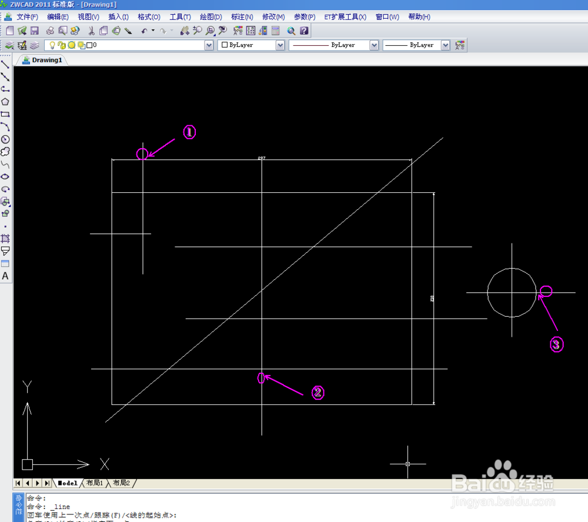Open the 文件(F) menu
Image resolution: width=588 pixels, height=522 pixels.
tap(28, 17)
